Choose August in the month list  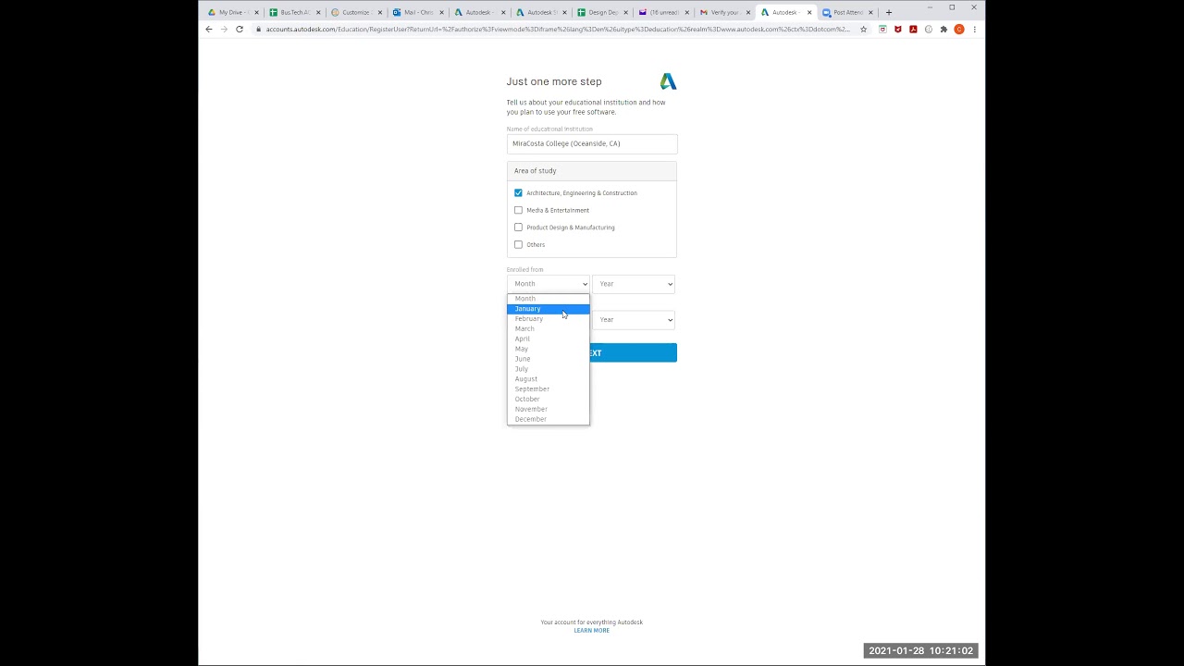[549, 379]
